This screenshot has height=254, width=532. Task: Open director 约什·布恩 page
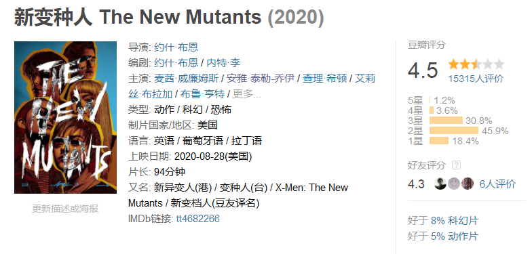[x=176, y=47]
